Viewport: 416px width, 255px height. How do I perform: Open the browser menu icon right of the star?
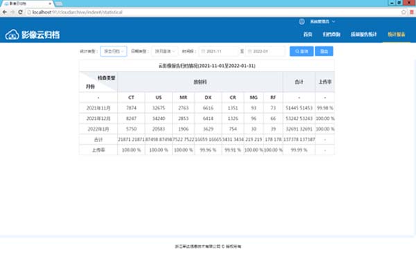click(412, 12)
